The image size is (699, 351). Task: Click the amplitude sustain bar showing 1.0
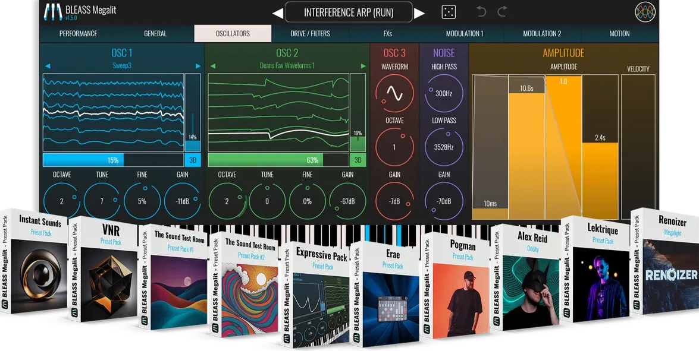pyautogui.click(x=563, y=147)
